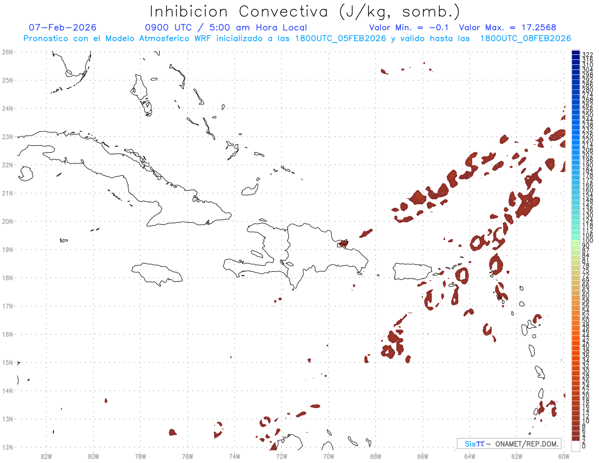Image resolution: width=599 pixels, height=463 pixels.
Task: Click the "23N" latitude label
Action: (7, 136)
